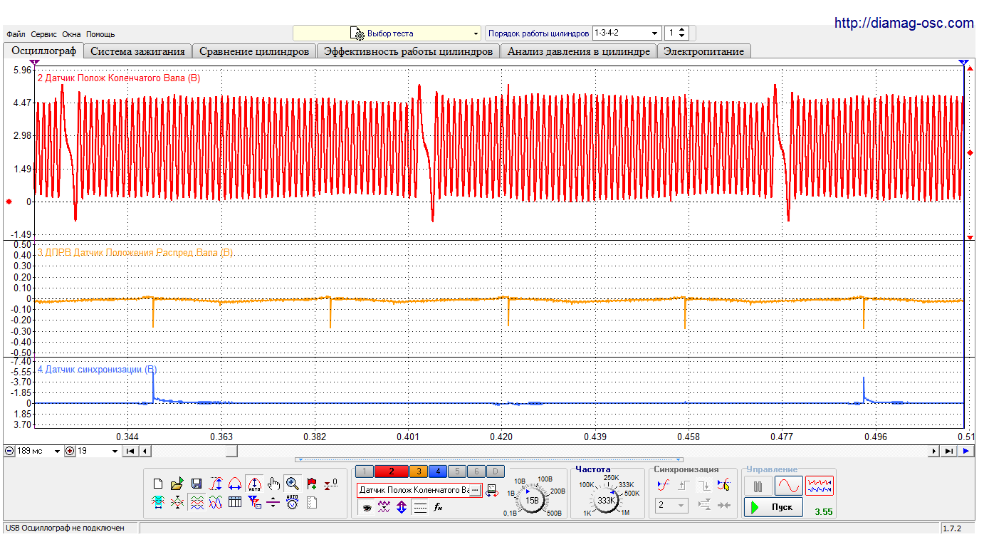Image resolution: width=984 pixels, height=537 pixels.
Task: Open the checklist report icon
Action: coord(312,503)
